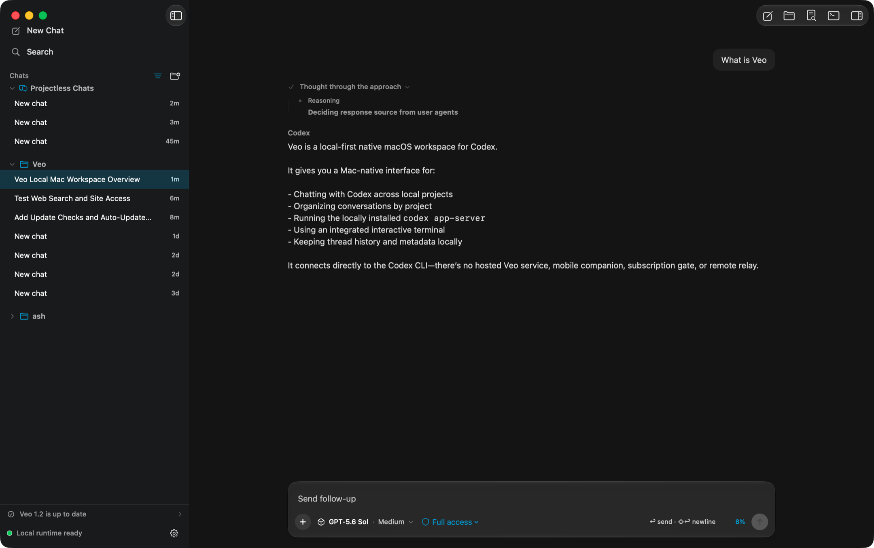Screen dimensions: 874x548
Task: Toggle the right sidebar panel icon
Action: coord(857,16)
